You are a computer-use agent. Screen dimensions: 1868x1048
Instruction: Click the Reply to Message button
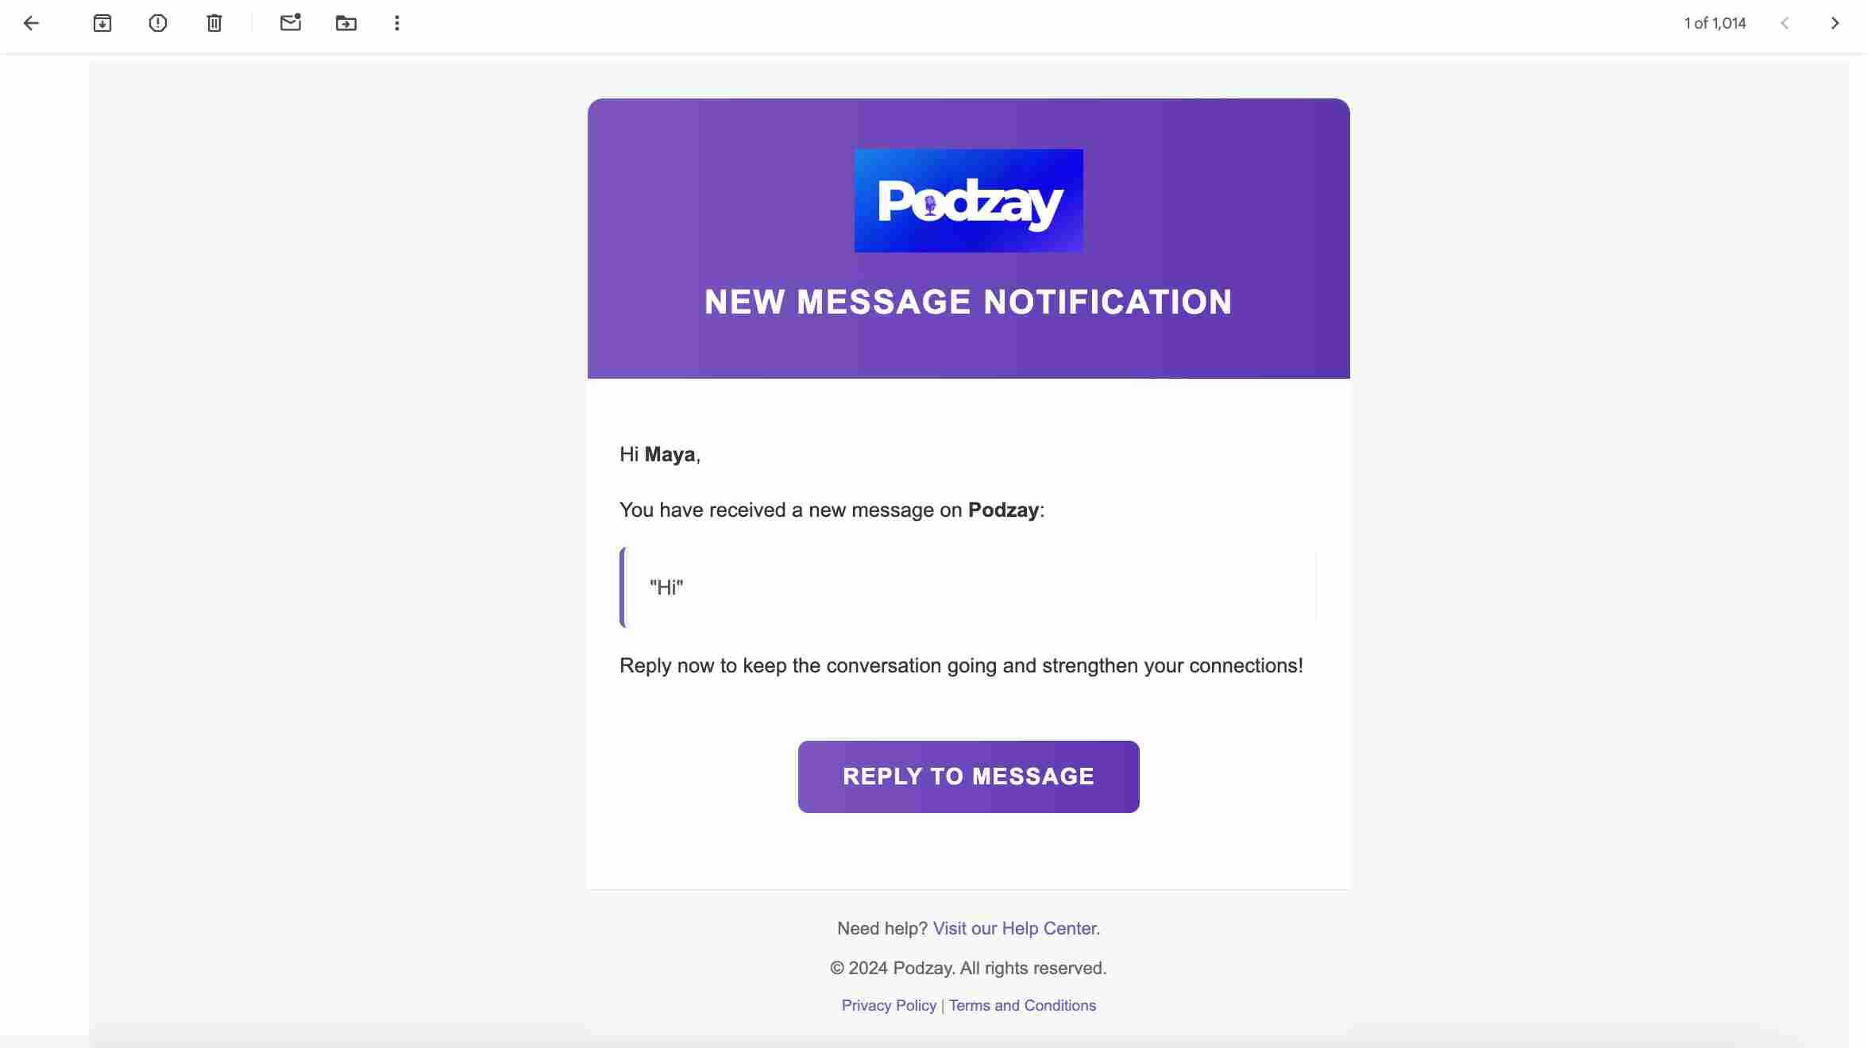[968, 776]
